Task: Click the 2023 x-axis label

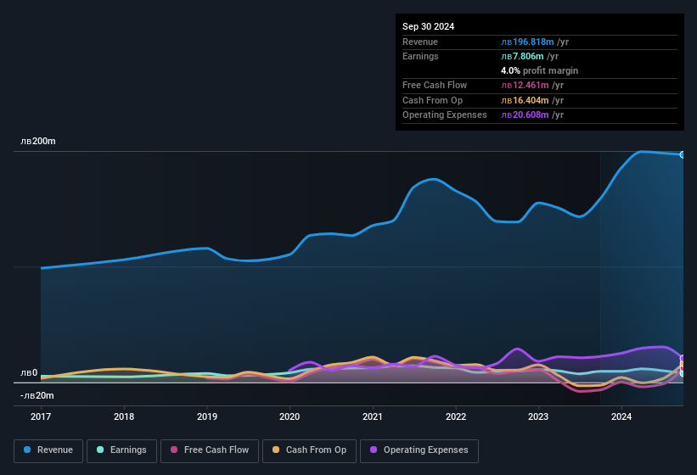Action: click(538, 416)
